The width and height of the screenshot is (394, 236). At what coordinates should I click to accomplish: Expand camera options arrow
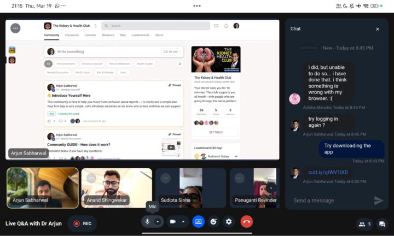183,222
